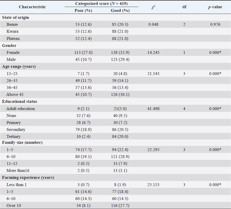231x209 pixels.
Task: Click the Benue row label
Action: coord(12,25)
